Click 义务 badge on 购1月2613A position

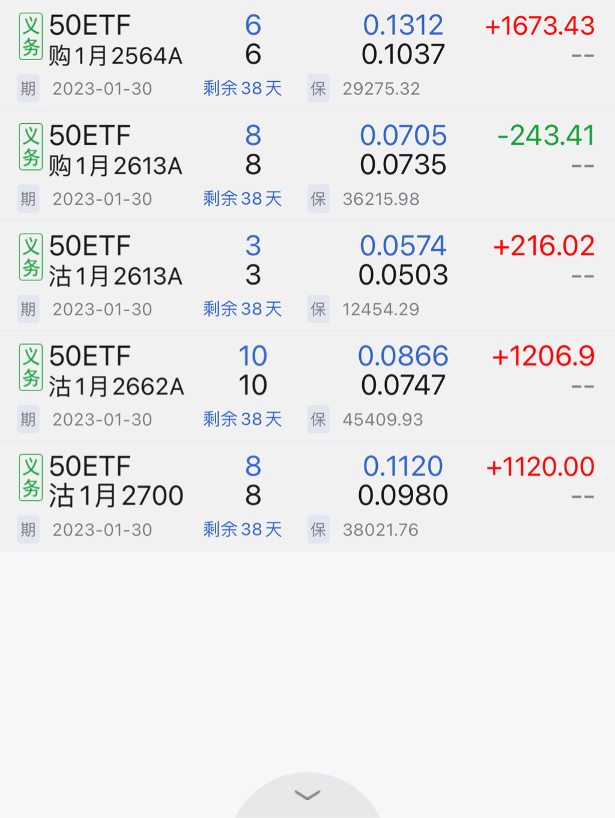coord(31,147)
